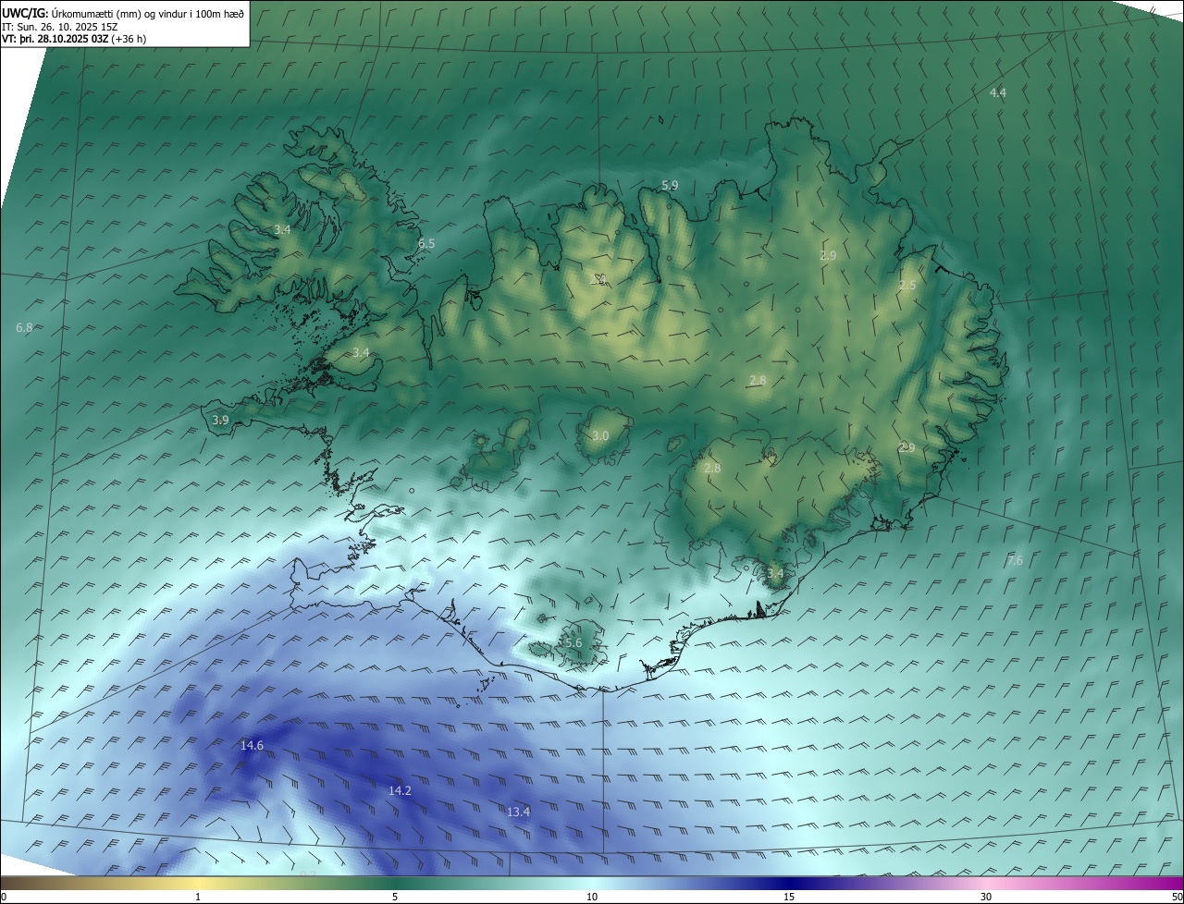
Task: Click the colorbar tick label 15
Action: 789,897
